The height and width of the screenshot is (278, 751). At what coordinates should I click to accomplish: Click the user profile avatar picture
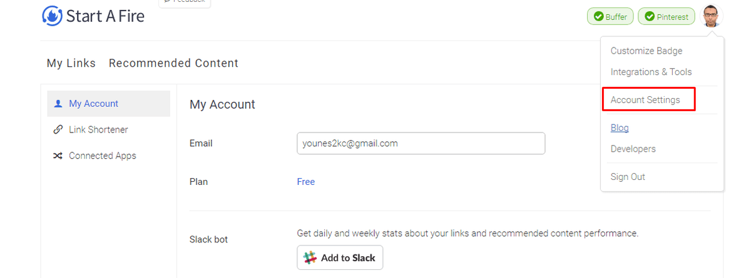click(x=710, y=16)
